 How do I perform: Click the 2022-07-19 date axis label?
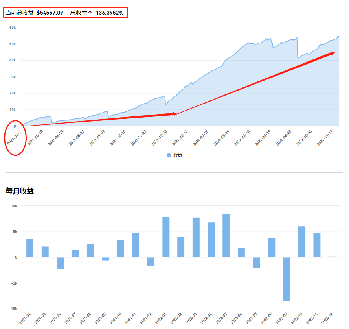[263, 138]
